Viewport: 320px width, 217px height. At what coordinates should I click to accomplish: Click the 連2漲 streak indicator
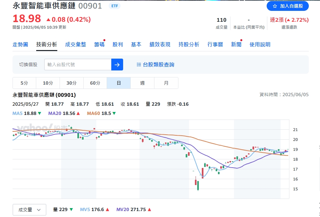click(289, 20)
